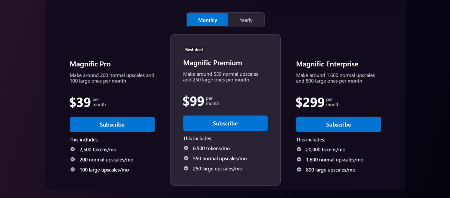Subscribe to Magnific Premium plan

click(225, 123)
